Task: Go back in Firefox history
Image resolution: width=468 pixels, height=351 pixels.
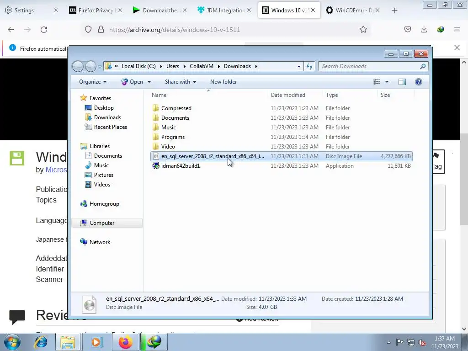Action: tap(11, 29)
